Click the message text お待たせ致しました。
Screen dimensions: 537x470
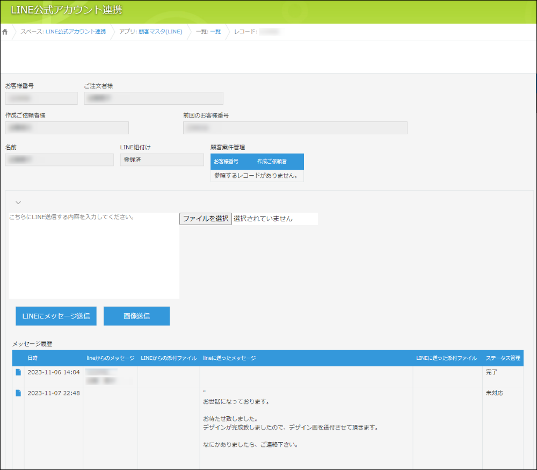230,418
